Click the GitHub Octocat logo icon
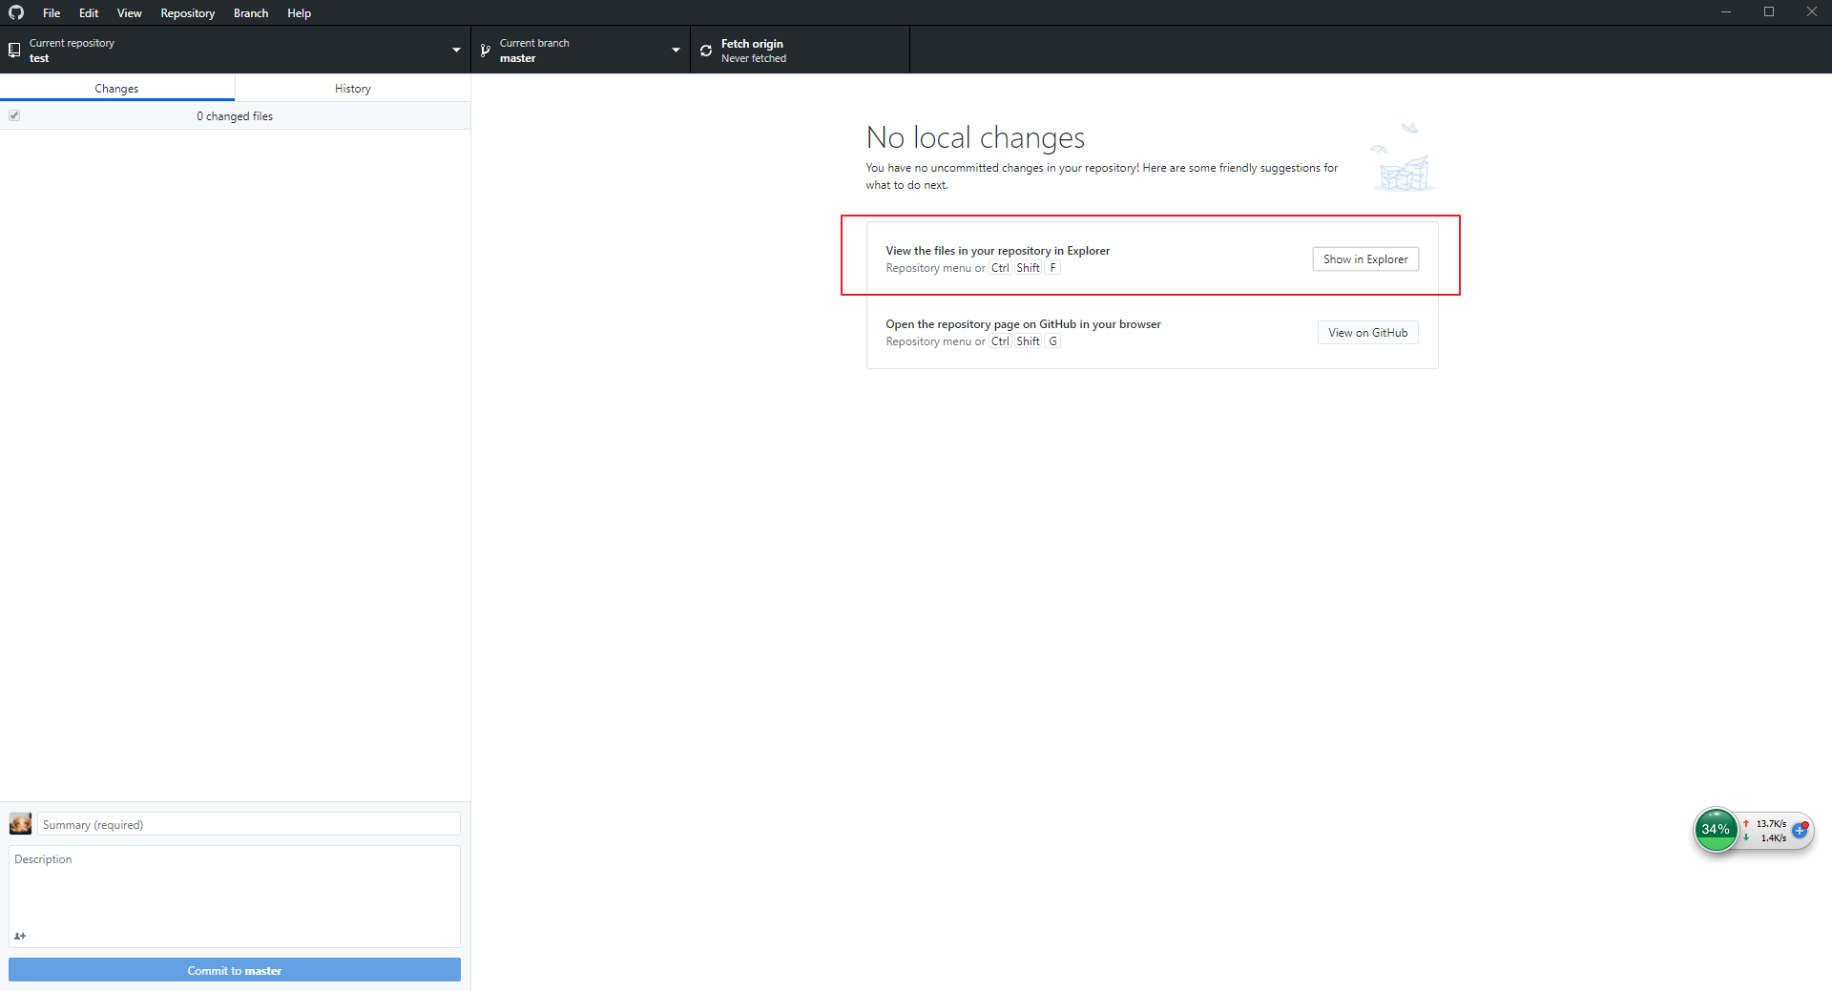1832x991 pixels. pyautogui.click(x=16, y=12)
